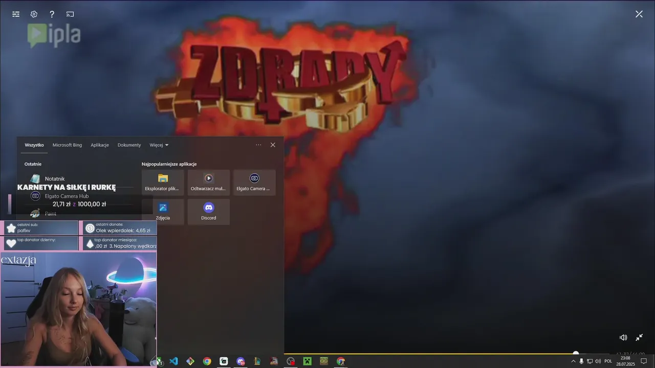Open the Windows notification center

pos(644,361)
